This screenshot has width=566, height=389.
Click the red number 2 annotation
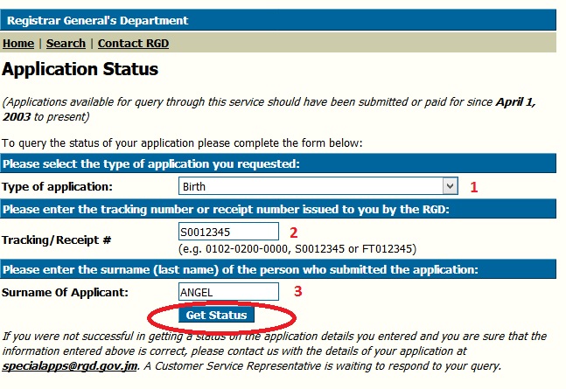click(295, 233)
